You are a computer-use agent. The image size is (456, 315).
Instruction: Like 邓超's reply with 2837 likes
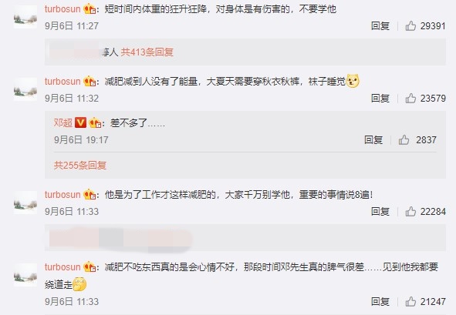coord(404,140)
